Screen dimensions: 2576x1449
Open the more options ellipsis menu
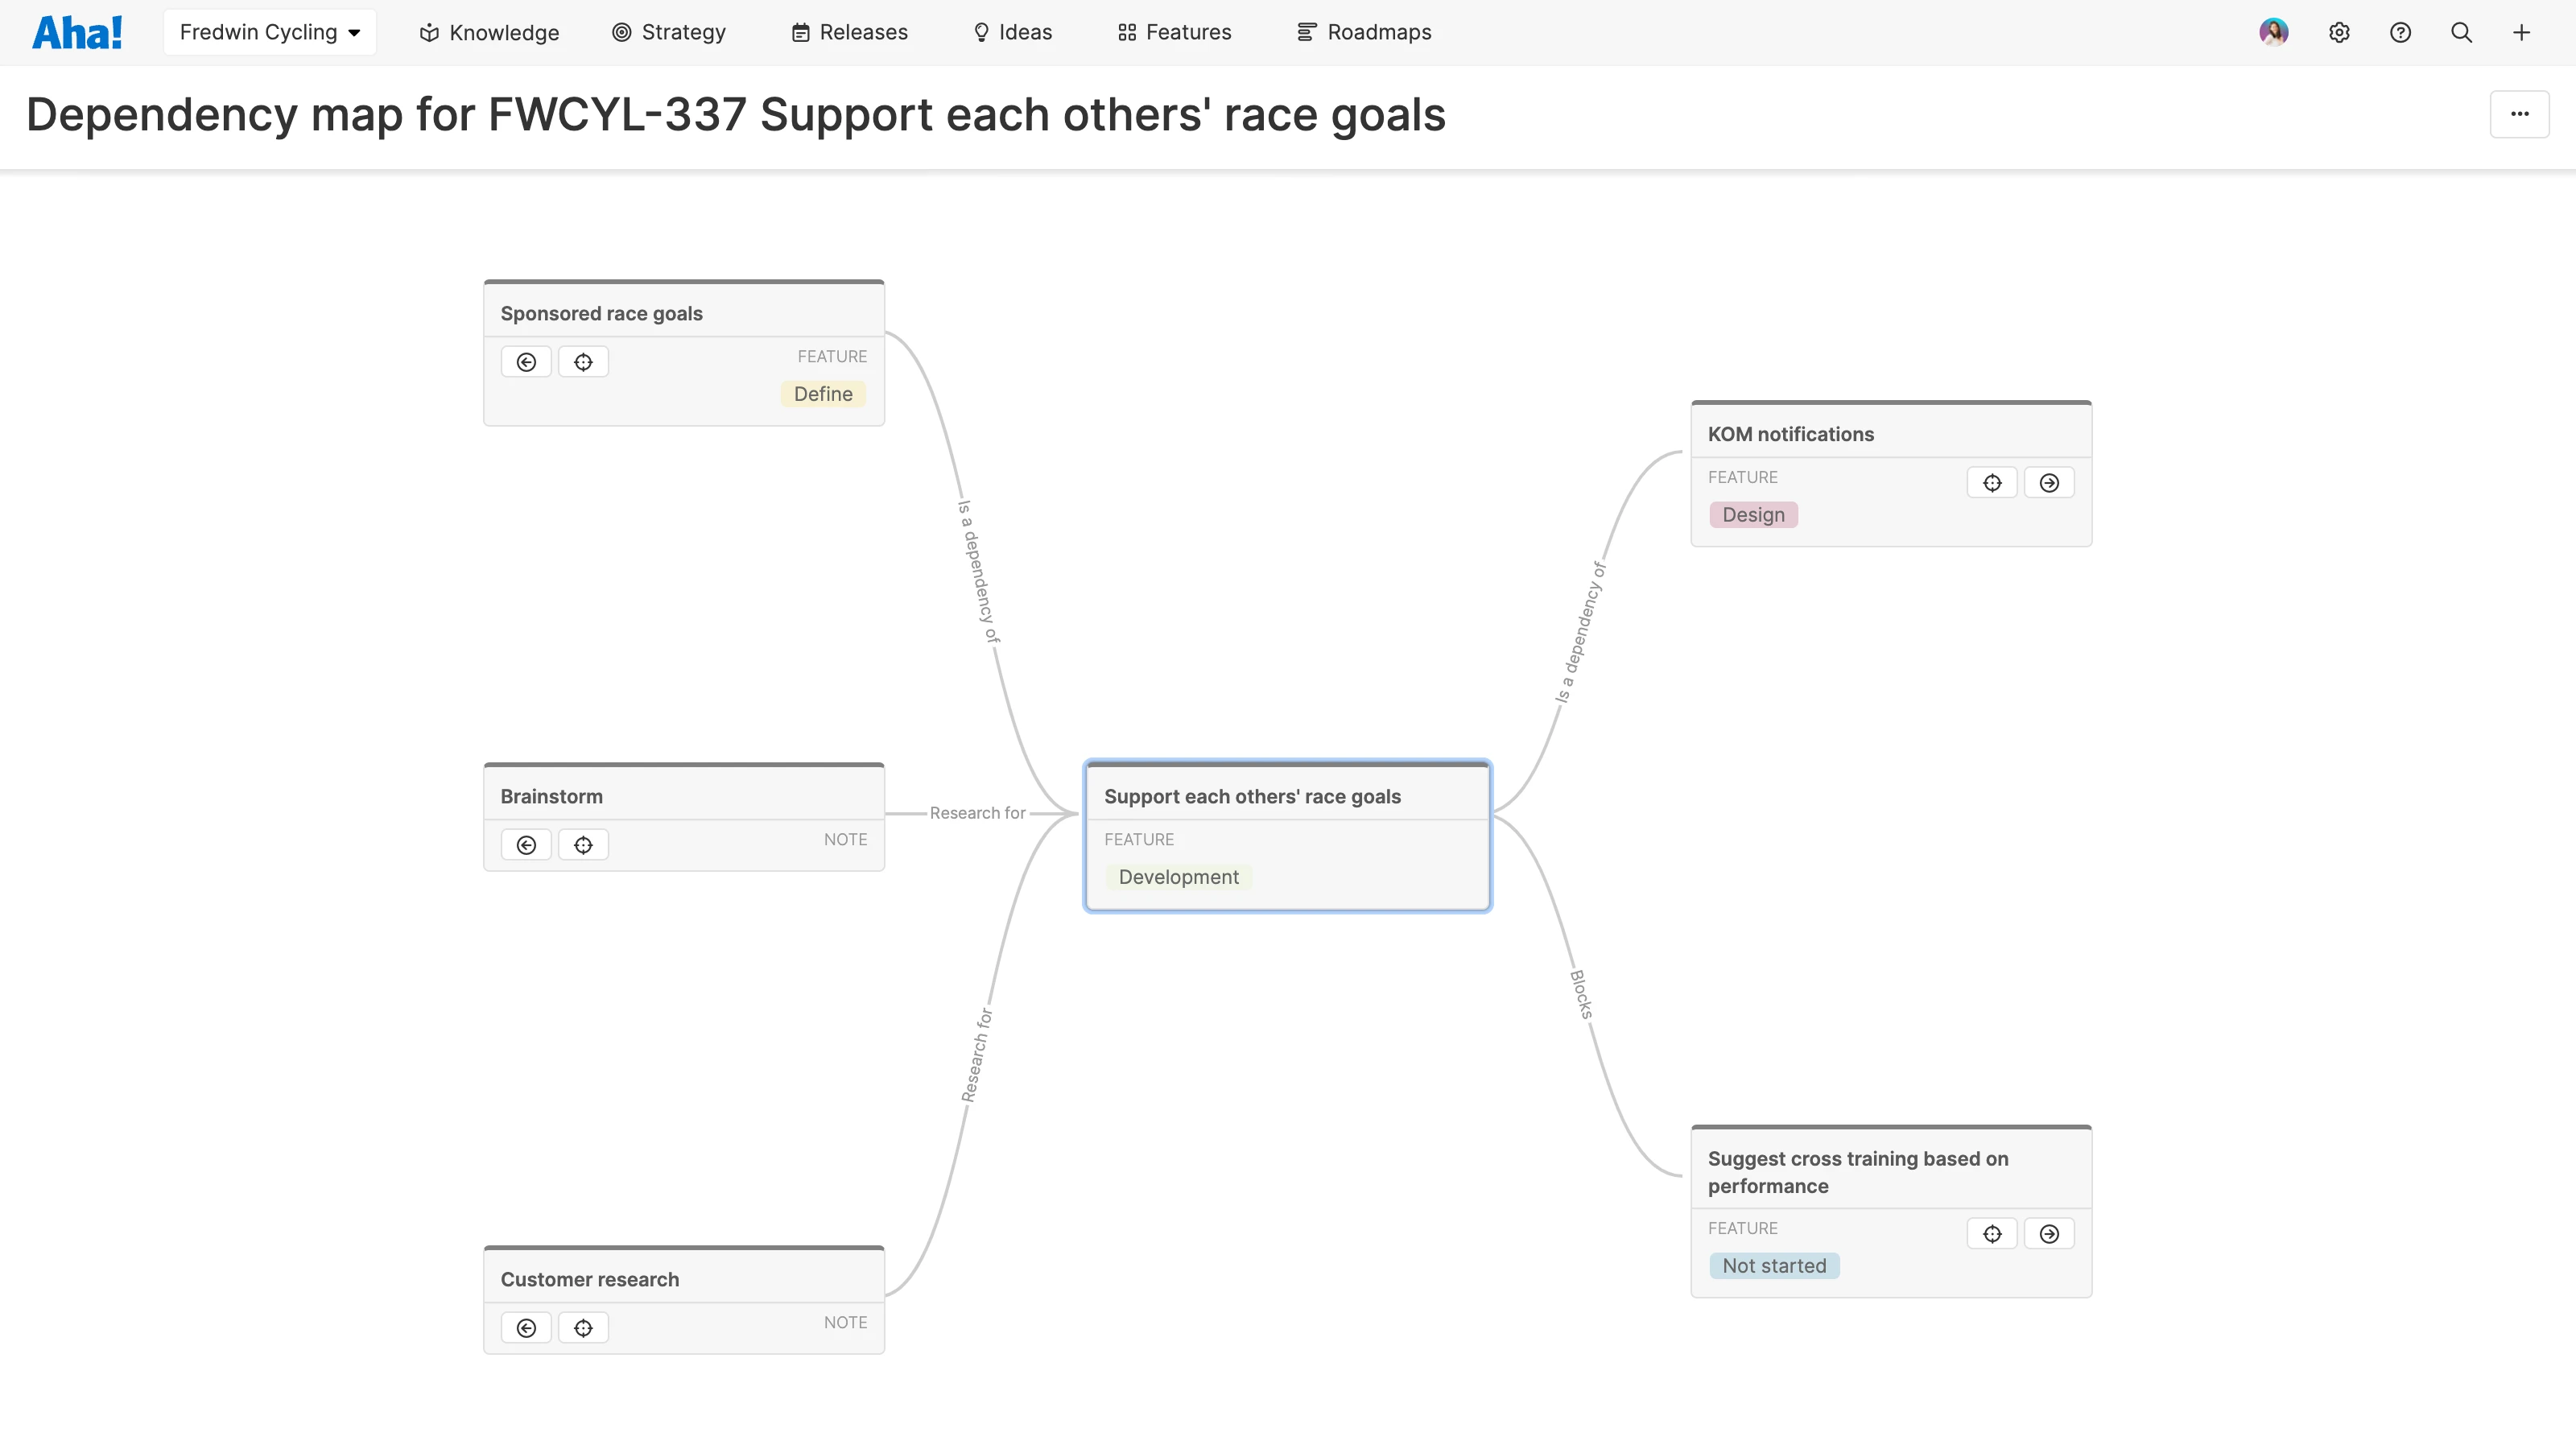tap(2519, 114)
